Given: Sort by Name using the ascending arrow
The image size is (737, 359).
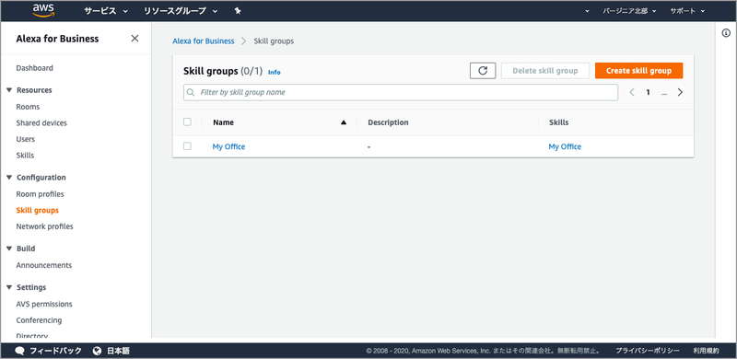Looking at the screenshot, I should point(344,122).
